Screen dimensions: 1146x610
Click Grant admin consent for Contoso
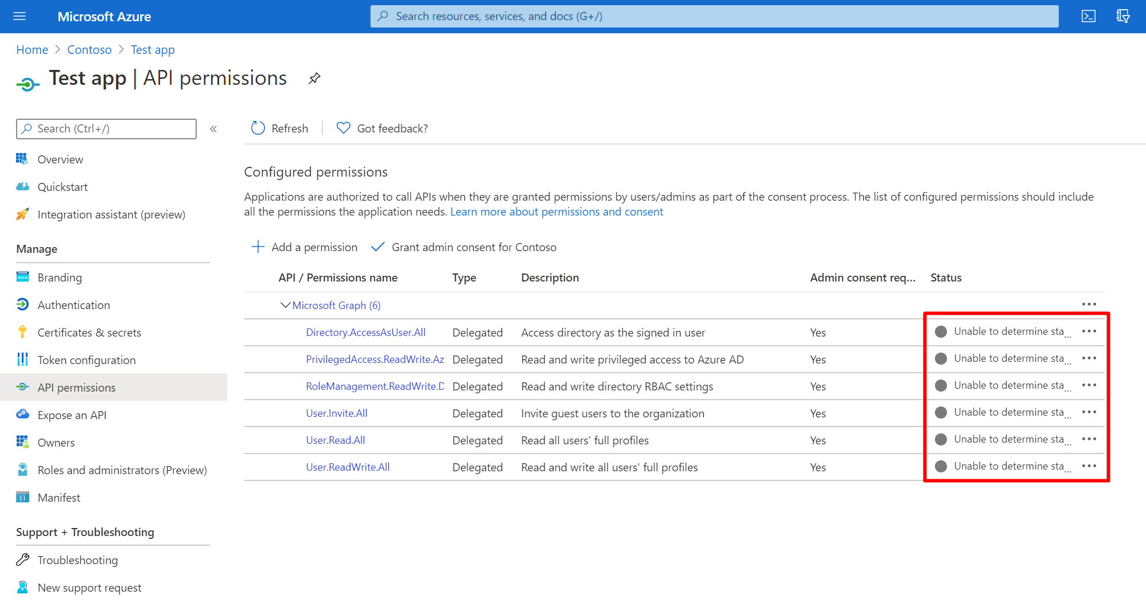[474, 247]
